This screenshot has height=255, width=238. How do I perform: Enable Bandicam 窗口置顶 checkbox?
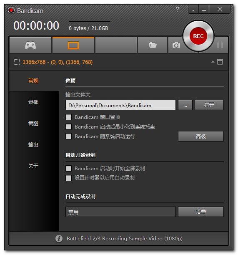(x=68, y=117)
